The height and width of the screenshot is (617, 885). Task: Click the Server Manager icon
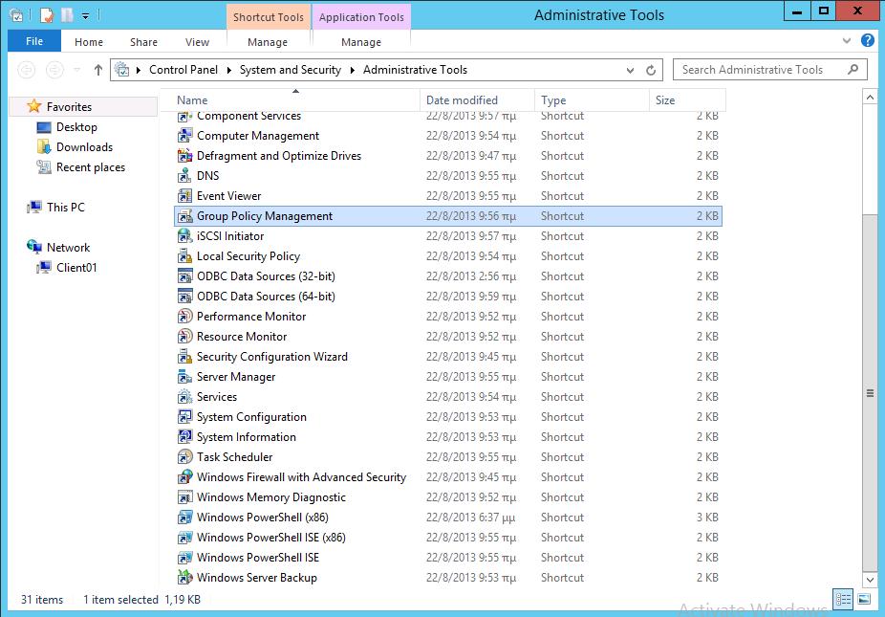tap(184, 377)
